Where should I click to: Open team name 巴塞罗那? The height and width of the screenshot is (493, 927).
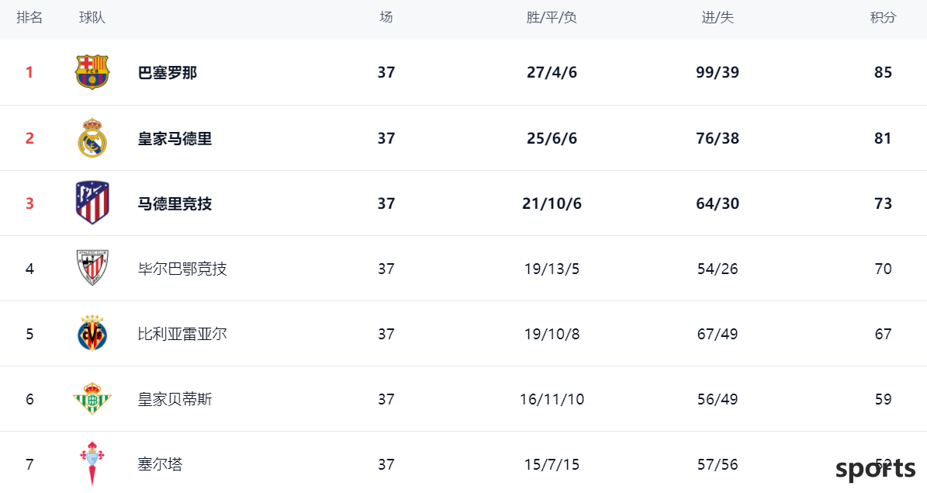point(168,73)
